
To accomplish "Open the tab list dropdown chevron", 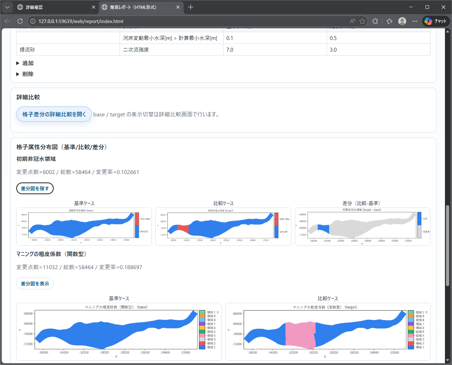I will click(x=7, y=7).
